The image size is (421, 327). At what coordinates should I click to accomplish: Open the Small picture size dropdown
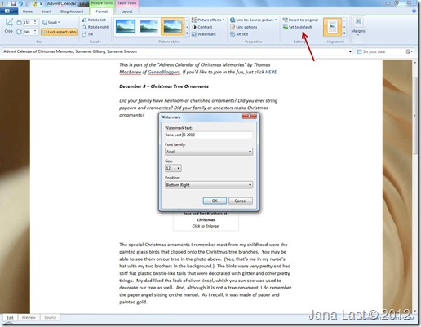coord(51,22)
